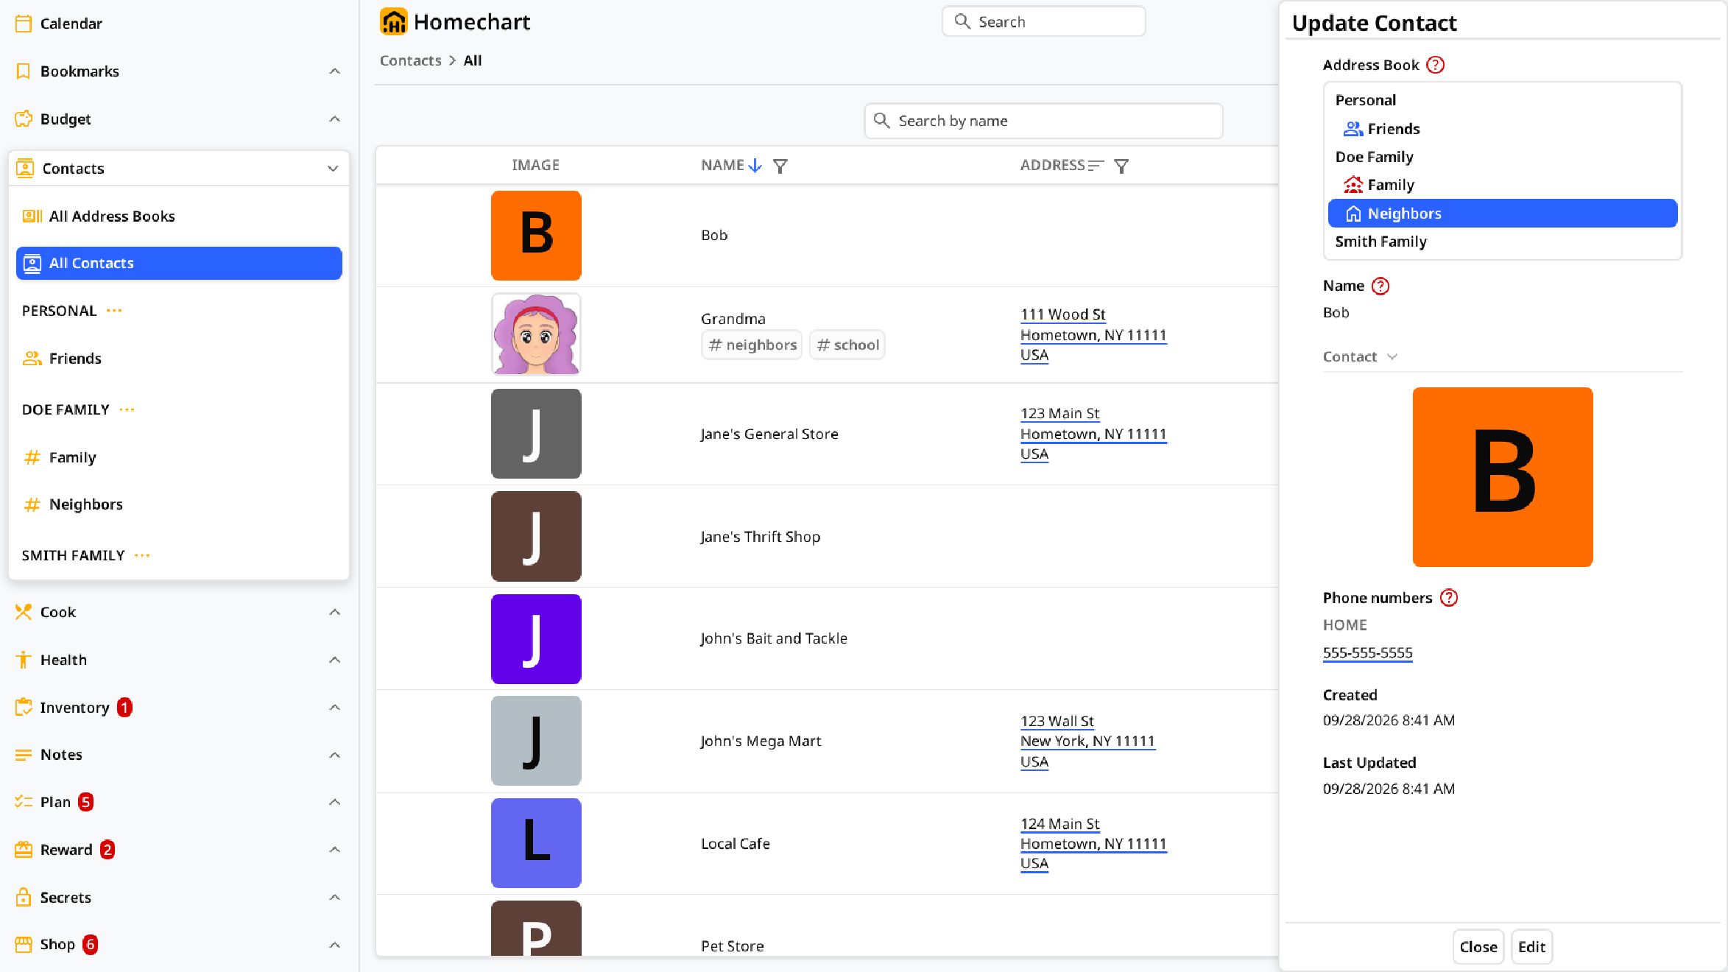Click the Name help question icon
1728x972 pixels.
[x=1380, y=286]
